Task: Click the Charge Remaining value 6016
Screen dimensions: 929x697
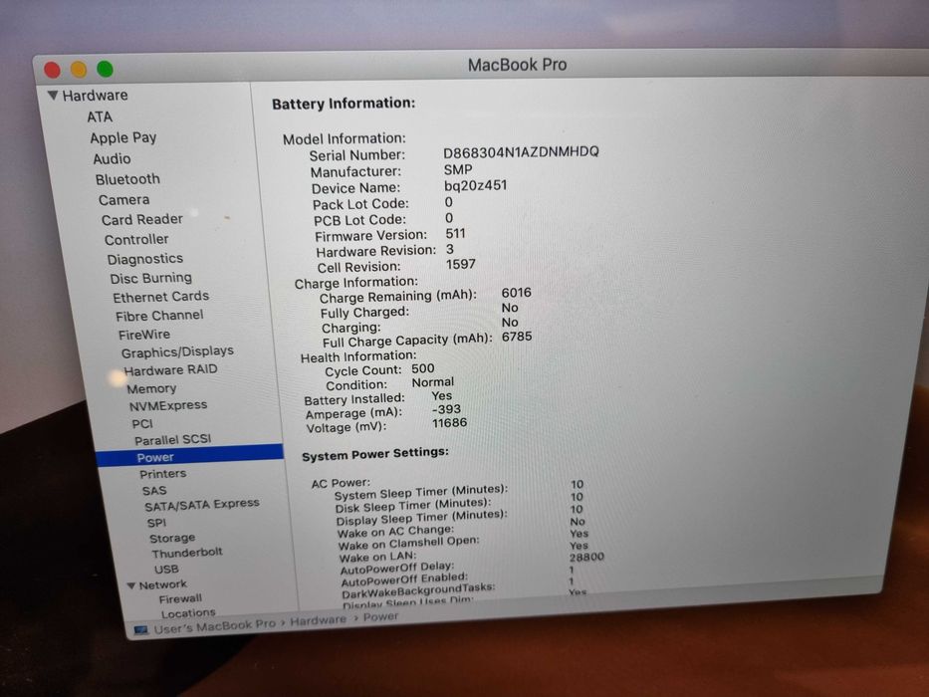Action: (516, 292)
